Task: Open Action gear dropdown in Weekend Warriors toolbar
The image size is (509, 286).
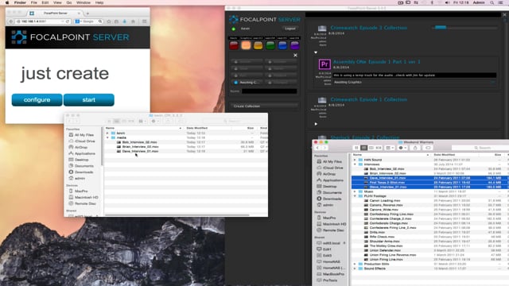Action: tap(402, 148)
